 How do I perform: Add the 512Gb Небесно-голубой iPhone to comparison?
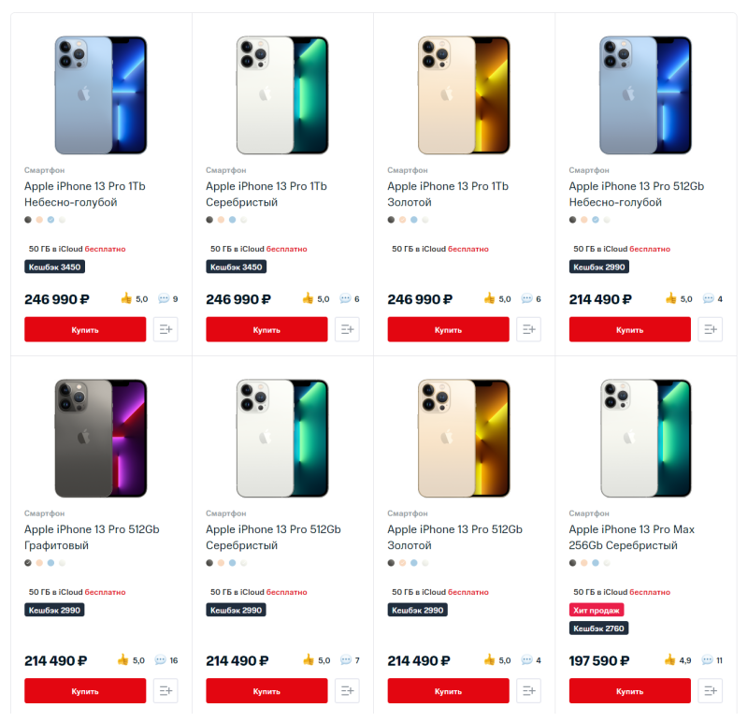[x=711, y=329]
